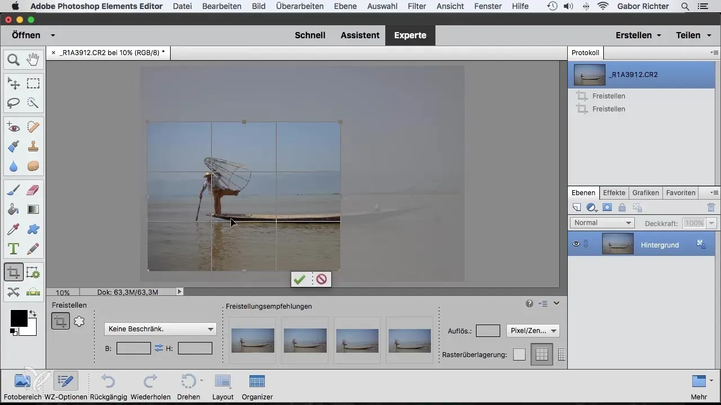Image resolution: width=721 pixels, height=405 pixels.
Task: Select the Lasso tool
Action: pos(14,103)
